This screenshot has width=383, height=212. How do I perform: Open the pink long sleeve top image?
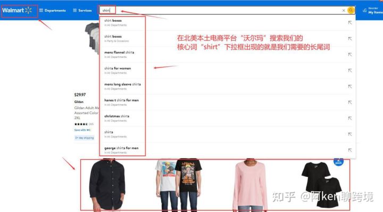pyautogui.click(x=249, y=185)
